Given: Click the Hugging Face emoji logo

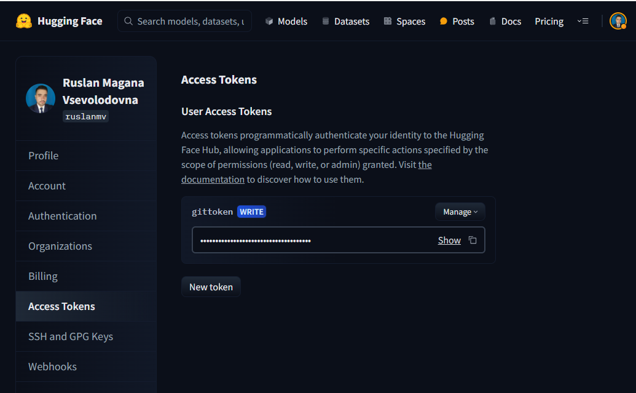Looking at the screenshot, I should [x=24, y=21].
